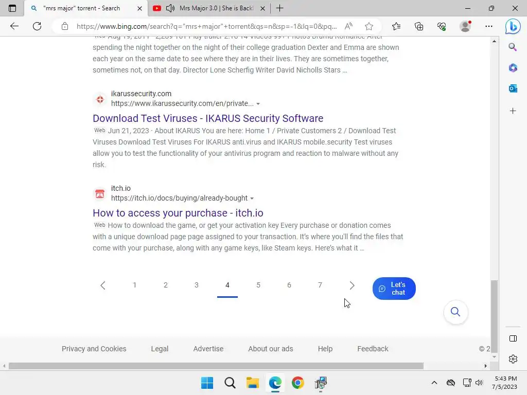527x395 pixels.
Task: Close the YouTube tab
Action: (263, 8)
